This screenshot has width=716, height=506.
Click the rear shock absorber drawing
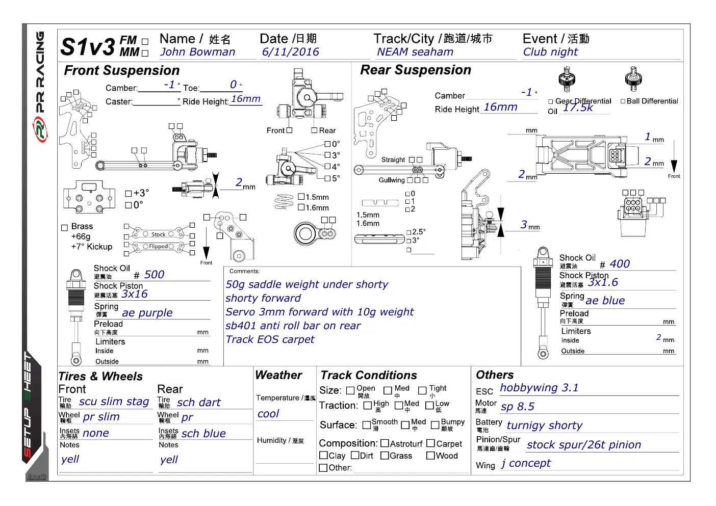(x=543, y=304)
